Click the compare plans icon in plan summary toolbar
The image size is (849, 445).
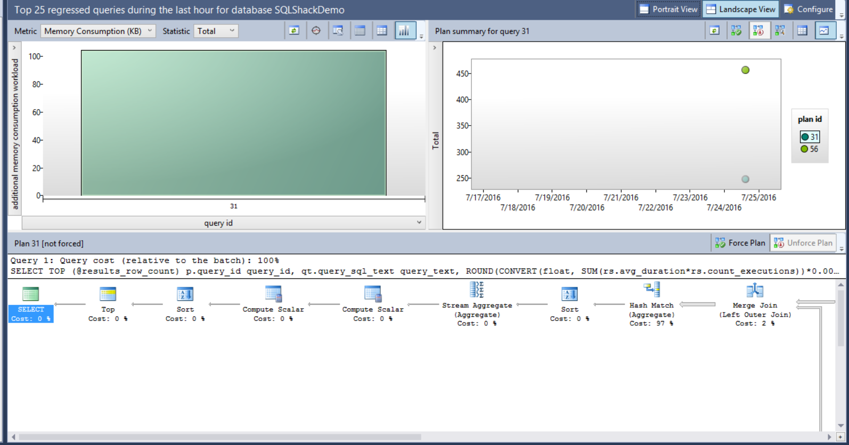point(780,31)
